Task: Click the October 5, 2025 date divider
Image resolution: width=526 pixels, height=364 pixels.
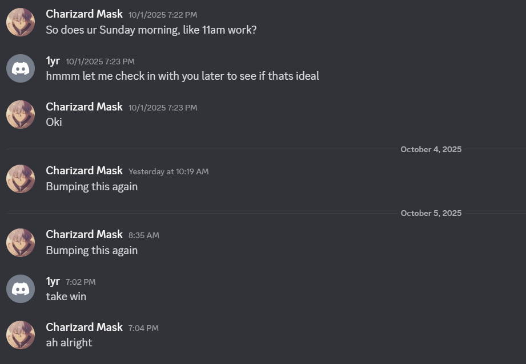Action: (x=431, y=213)
